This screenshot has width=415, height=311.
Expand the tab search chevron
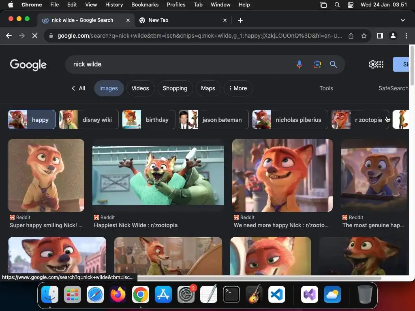click(x=403, y=20)
